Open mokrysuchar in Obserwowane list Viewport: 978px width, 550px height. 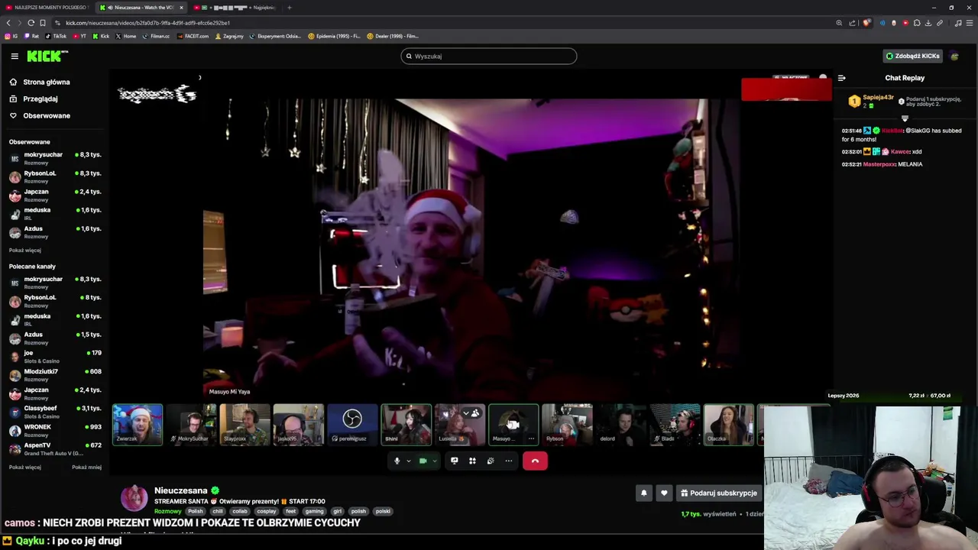(x=55, y=157)
